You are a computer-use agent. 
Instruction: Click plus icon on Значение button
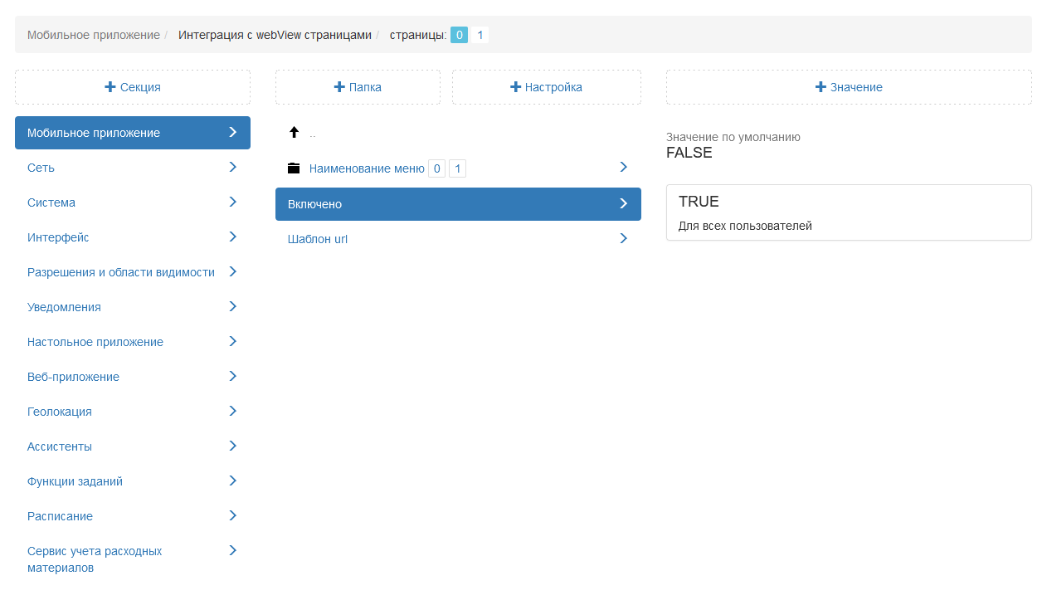(821, 87)
